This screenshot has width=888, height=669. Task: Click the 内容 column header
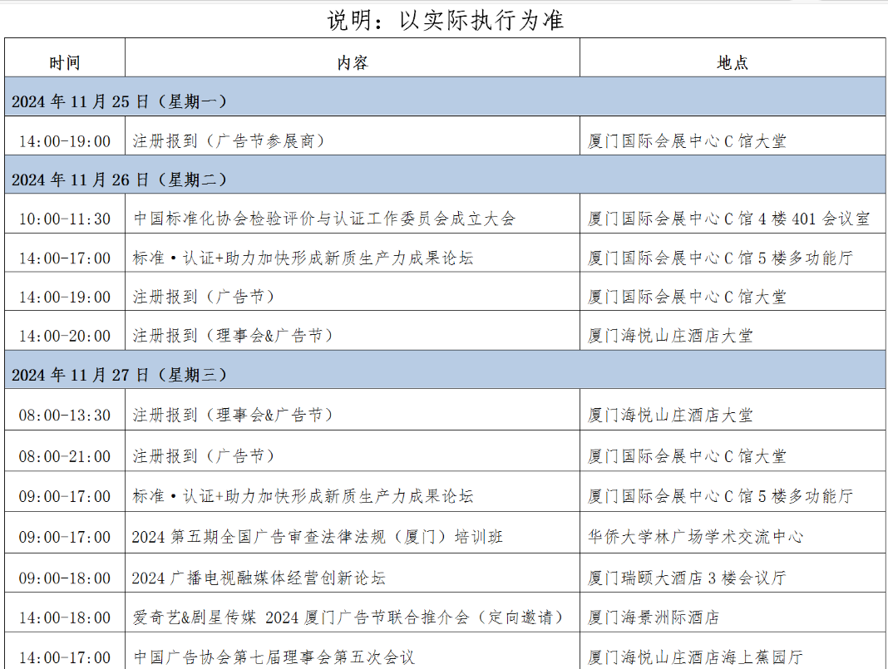pos(352,63)
